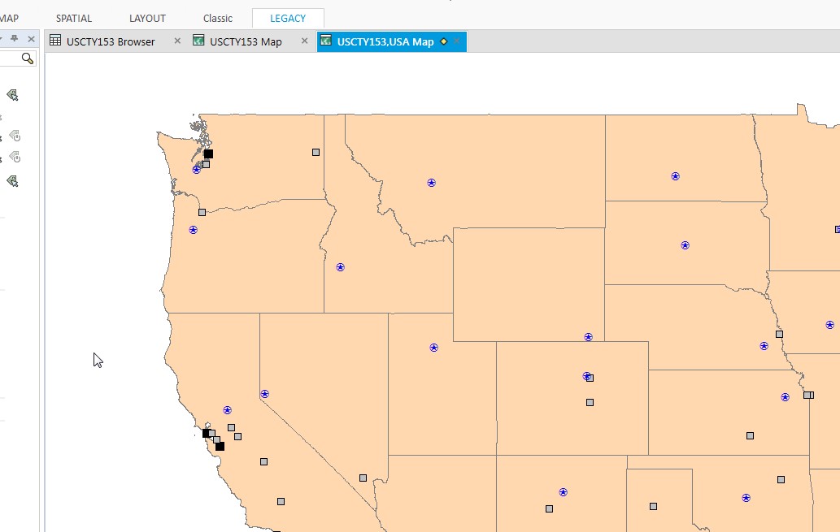Click map icon on USCTY153,USA Map tab
The image size is (840, 532).
326,40
